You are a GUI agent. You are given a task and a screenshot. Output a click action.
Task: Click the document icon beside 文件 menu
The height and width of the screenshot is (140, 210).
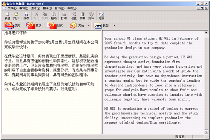[x=5, y=8]
